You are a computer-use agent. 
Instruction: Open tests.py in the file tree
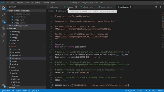tap(26, 34)
